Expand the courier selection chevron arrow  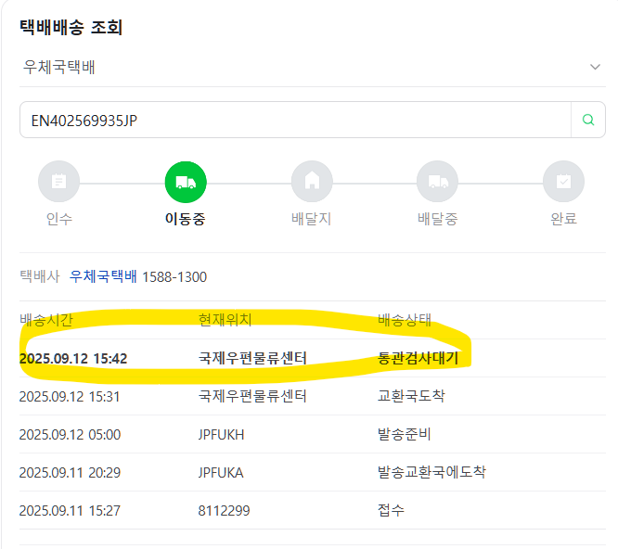[x=595, y=67]
